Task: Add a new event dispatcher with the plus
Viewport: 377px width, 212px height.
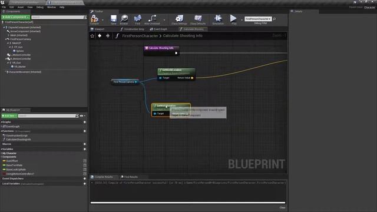Action: 85,178
